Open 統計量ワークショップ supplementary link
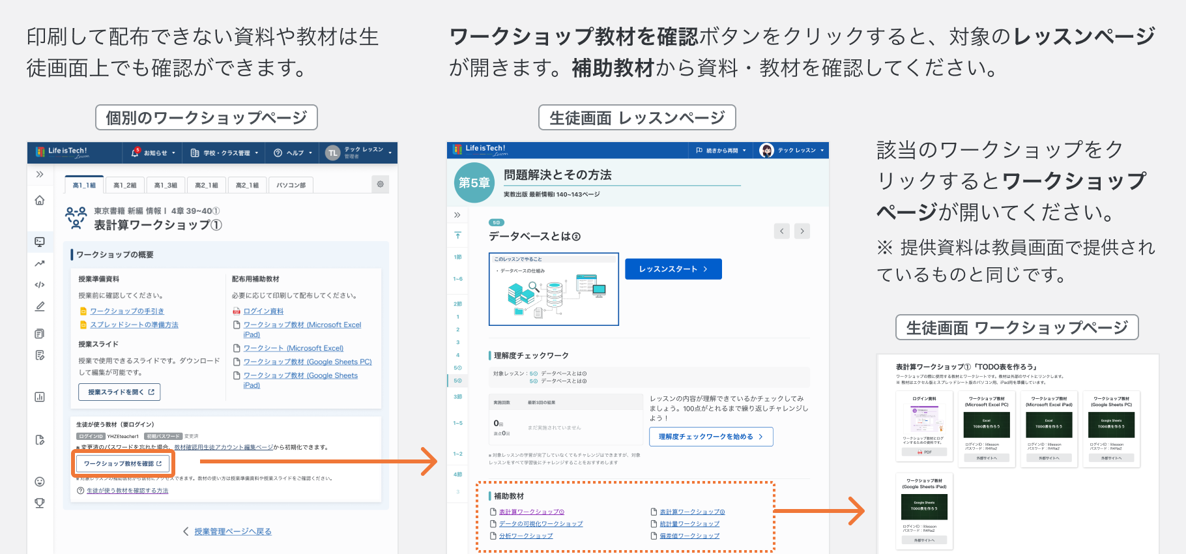 point(689,524)
